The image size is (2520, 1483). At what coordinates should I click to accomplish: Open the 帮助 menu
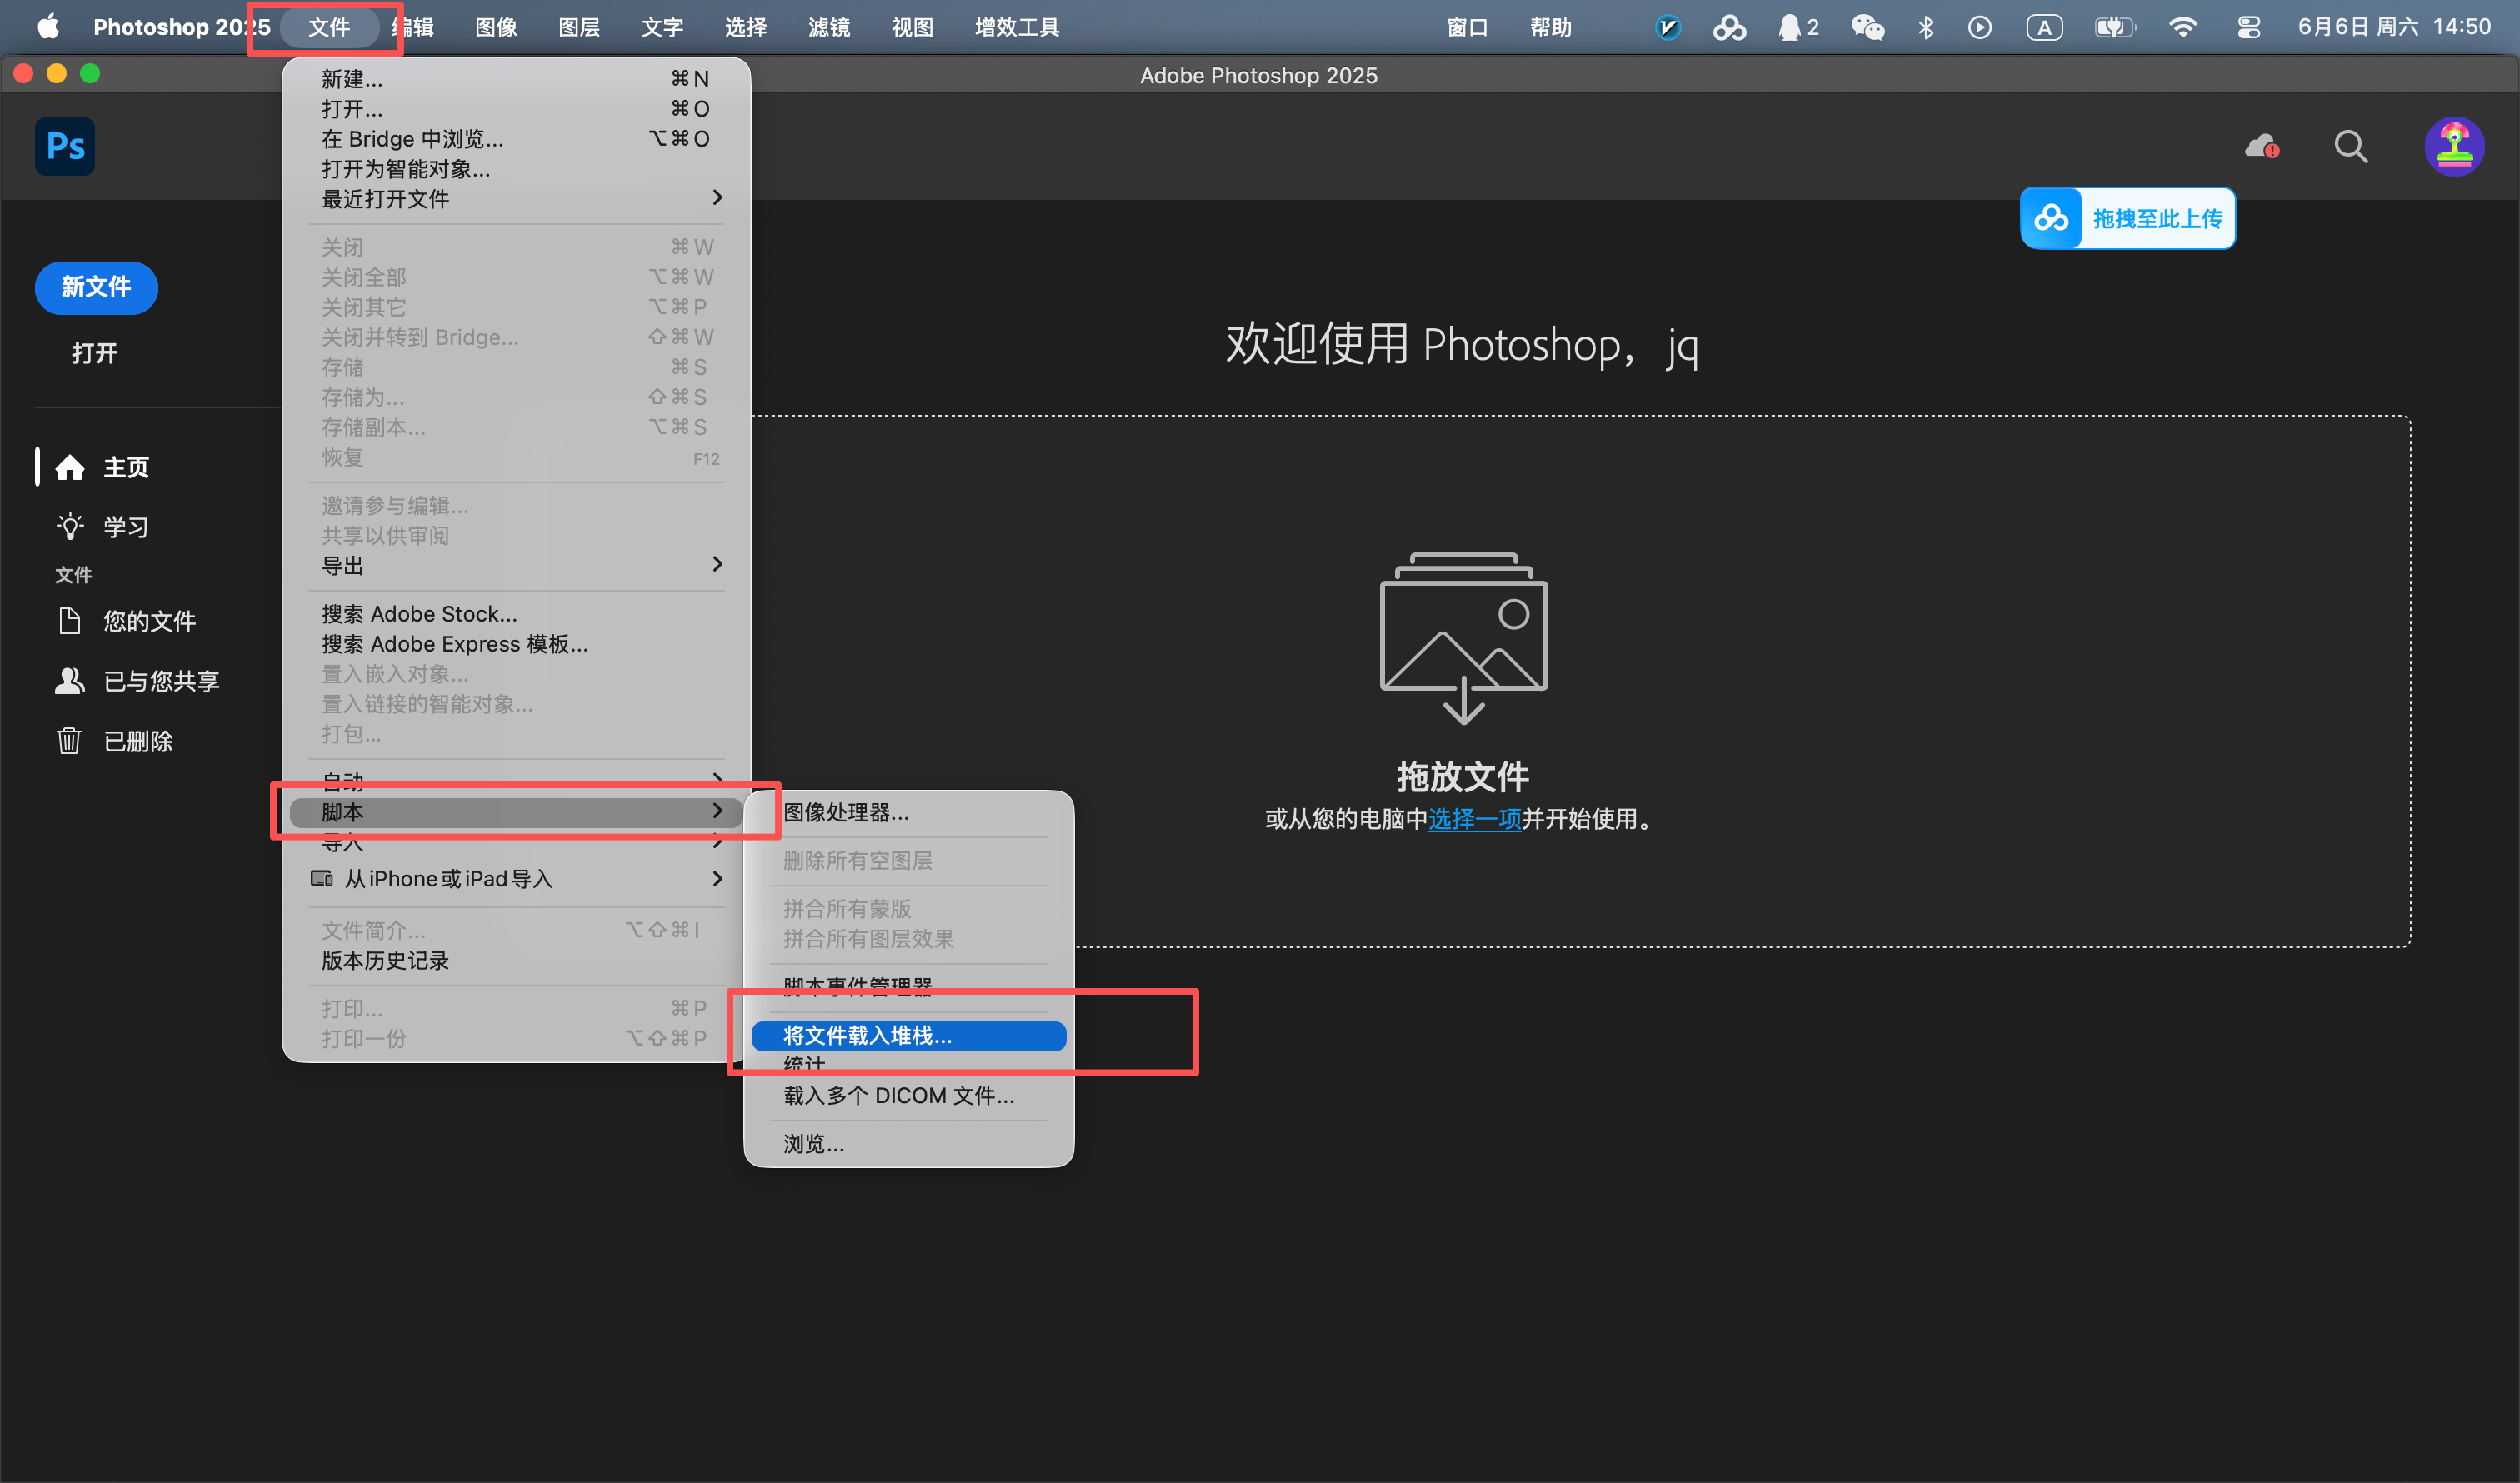(1551, 27)
